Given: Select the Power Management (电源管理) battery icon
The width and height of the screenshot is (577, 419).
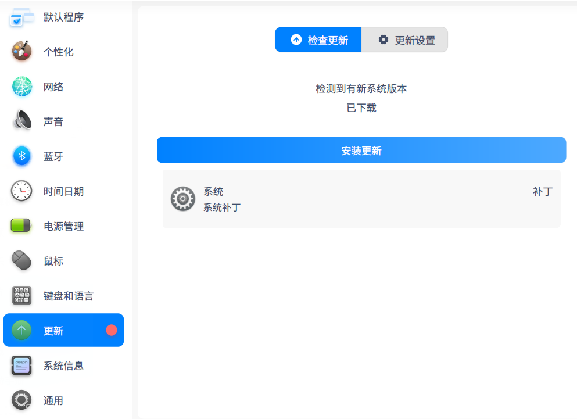Looking at the screenshot, I should tap(22, 226).
